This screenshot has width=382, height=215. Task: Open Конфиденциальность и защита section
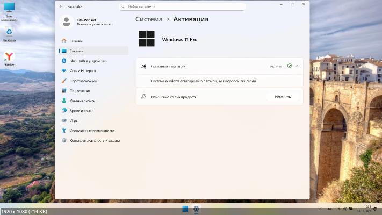click(x=93, y=140)
